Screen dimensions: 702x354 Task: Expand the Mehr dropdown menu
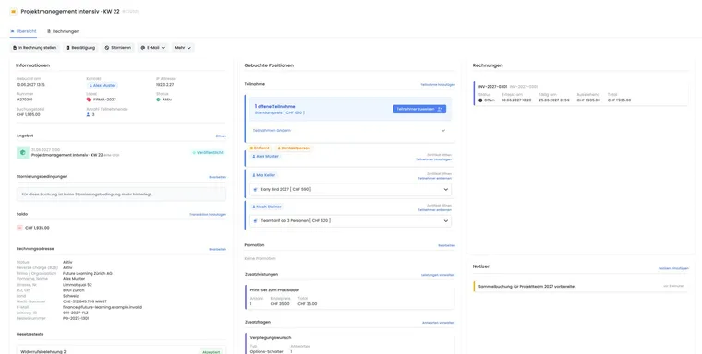pyautogui.click(x=183, y=48)
